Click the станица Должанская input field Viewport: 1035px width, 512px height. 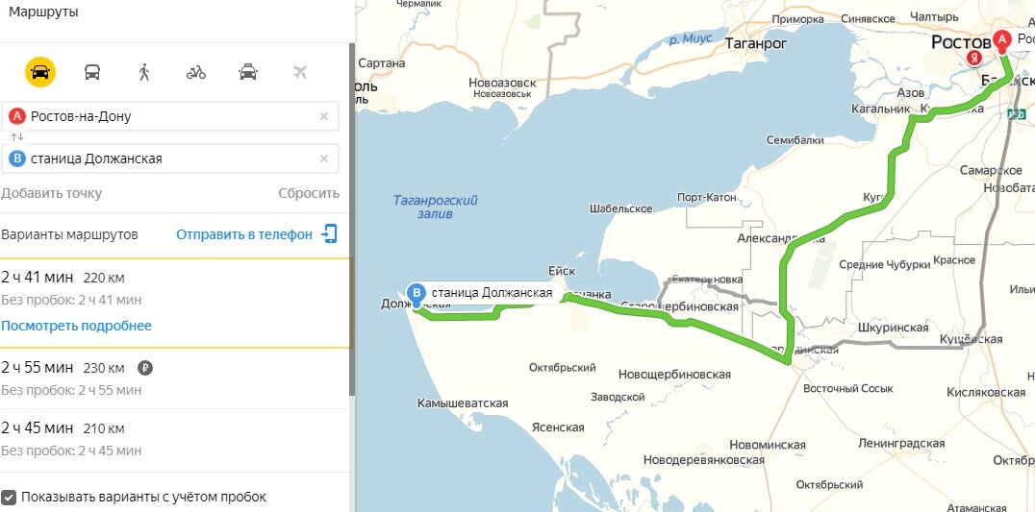pos(170,158)
